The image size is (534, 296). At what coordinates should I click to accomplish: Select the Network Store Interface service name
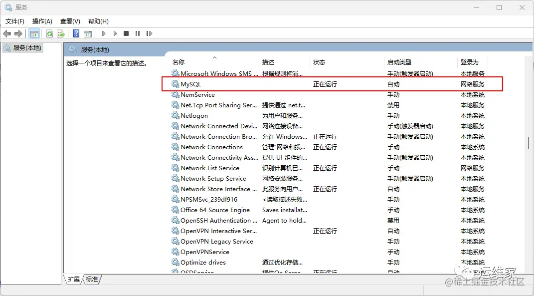pyautogui.click(x=219, y=189)
